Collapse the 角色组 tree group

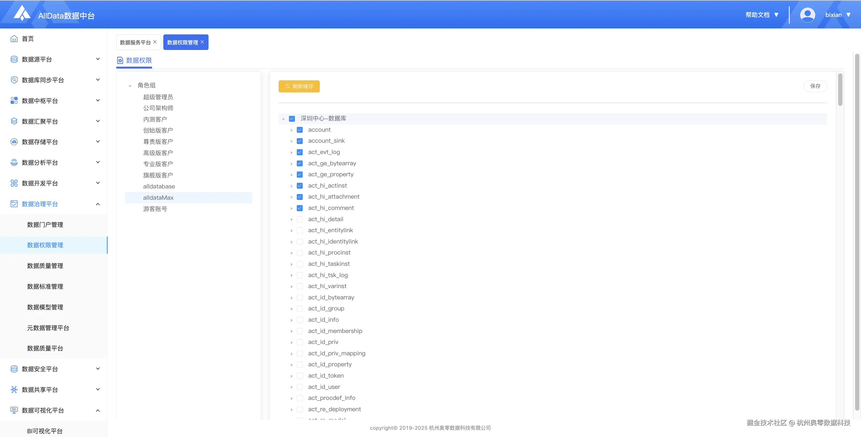click(130, 86)
